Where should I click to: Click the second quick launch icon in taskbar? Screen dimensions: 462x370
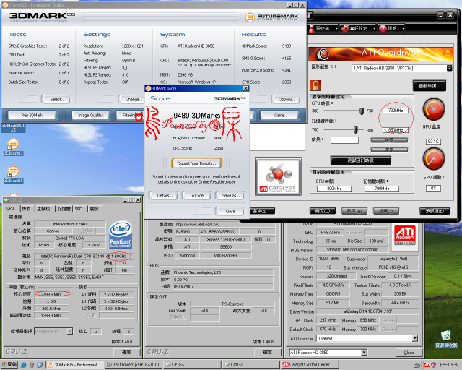pos(32,365)
